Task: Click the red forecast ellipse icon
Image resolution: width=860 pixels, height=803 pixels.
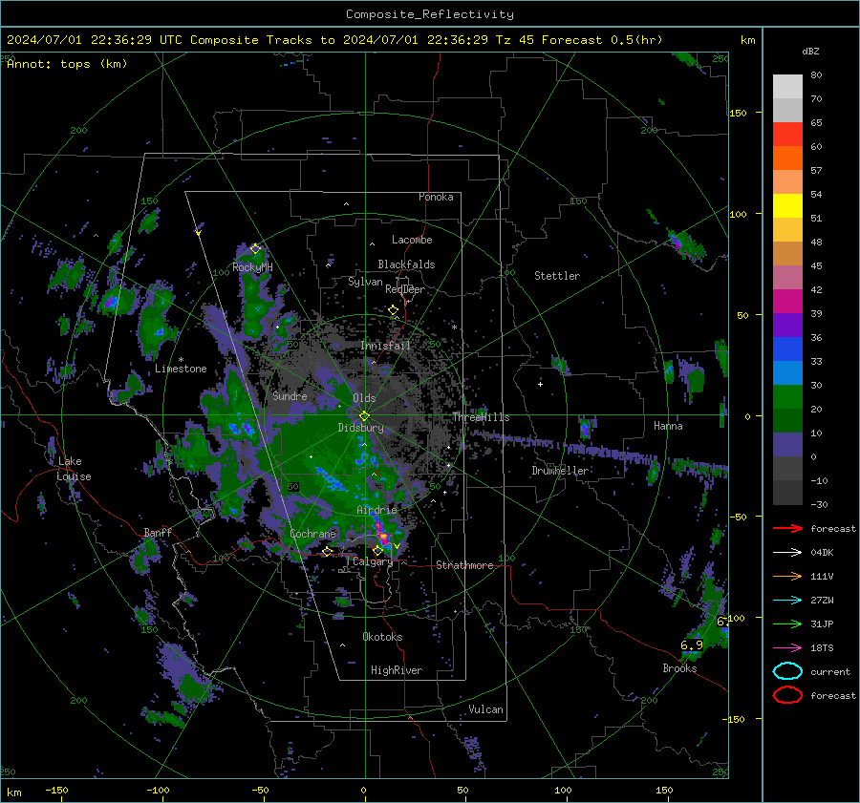Action: point(787,695)
